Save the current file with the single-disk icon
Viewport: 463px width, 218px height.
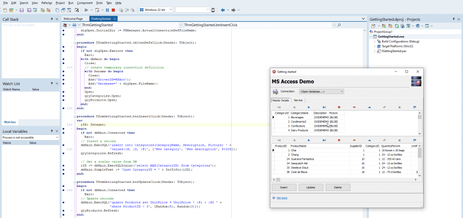22,10
